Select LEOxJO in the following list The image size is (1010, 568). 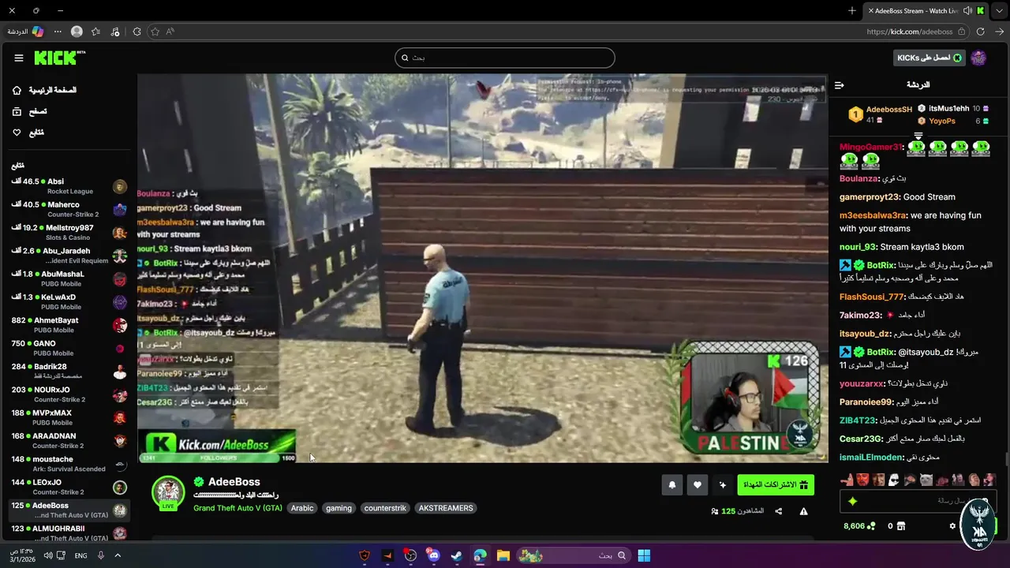tap(69, 487)
